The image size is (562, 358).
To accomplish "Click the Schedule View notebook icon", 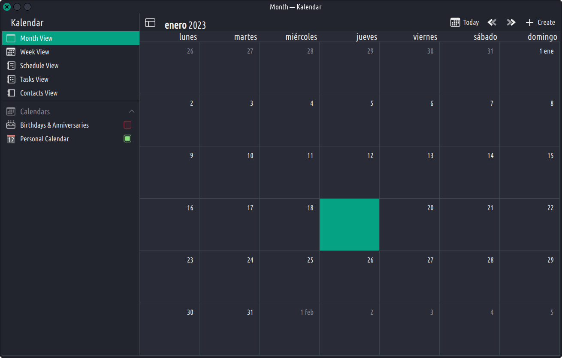I will click(11, 66).
